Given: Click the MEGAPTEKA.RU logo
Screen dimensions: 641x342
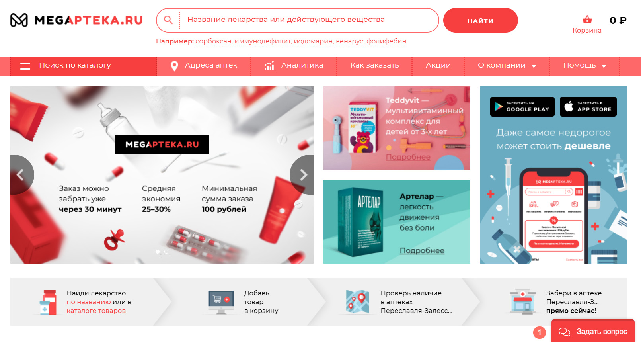Looking at the screenshot, I should point(76,20).
